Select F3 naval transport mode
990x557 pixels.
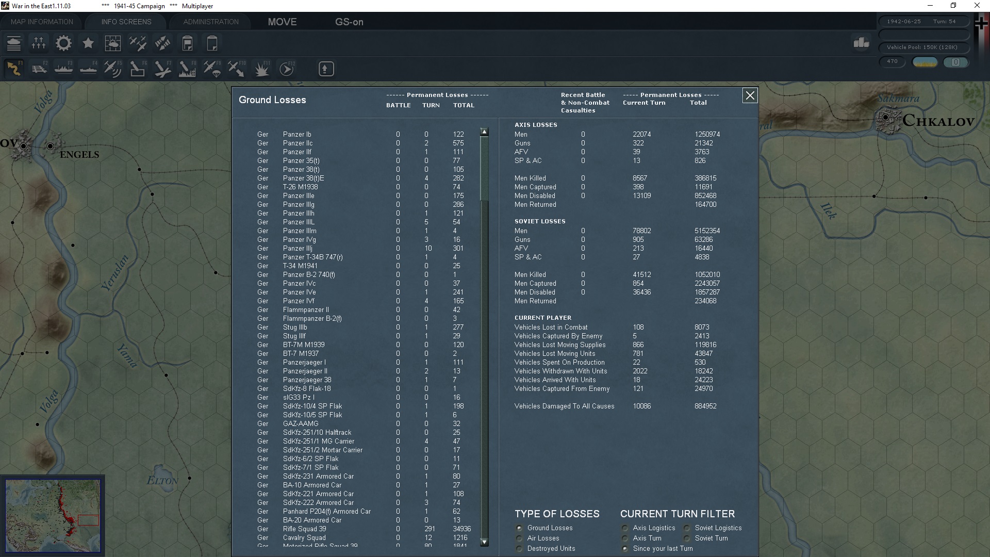(x=63, y=69)
